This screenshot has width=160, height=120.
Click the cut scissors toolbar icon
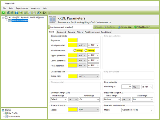point(25,12)
